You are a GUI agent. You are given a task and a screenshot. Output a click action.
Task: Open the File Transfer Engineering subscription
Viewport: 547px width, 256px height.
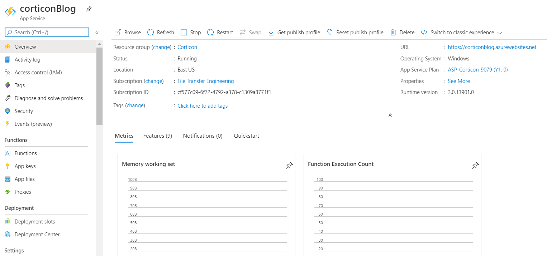point(205,81)
